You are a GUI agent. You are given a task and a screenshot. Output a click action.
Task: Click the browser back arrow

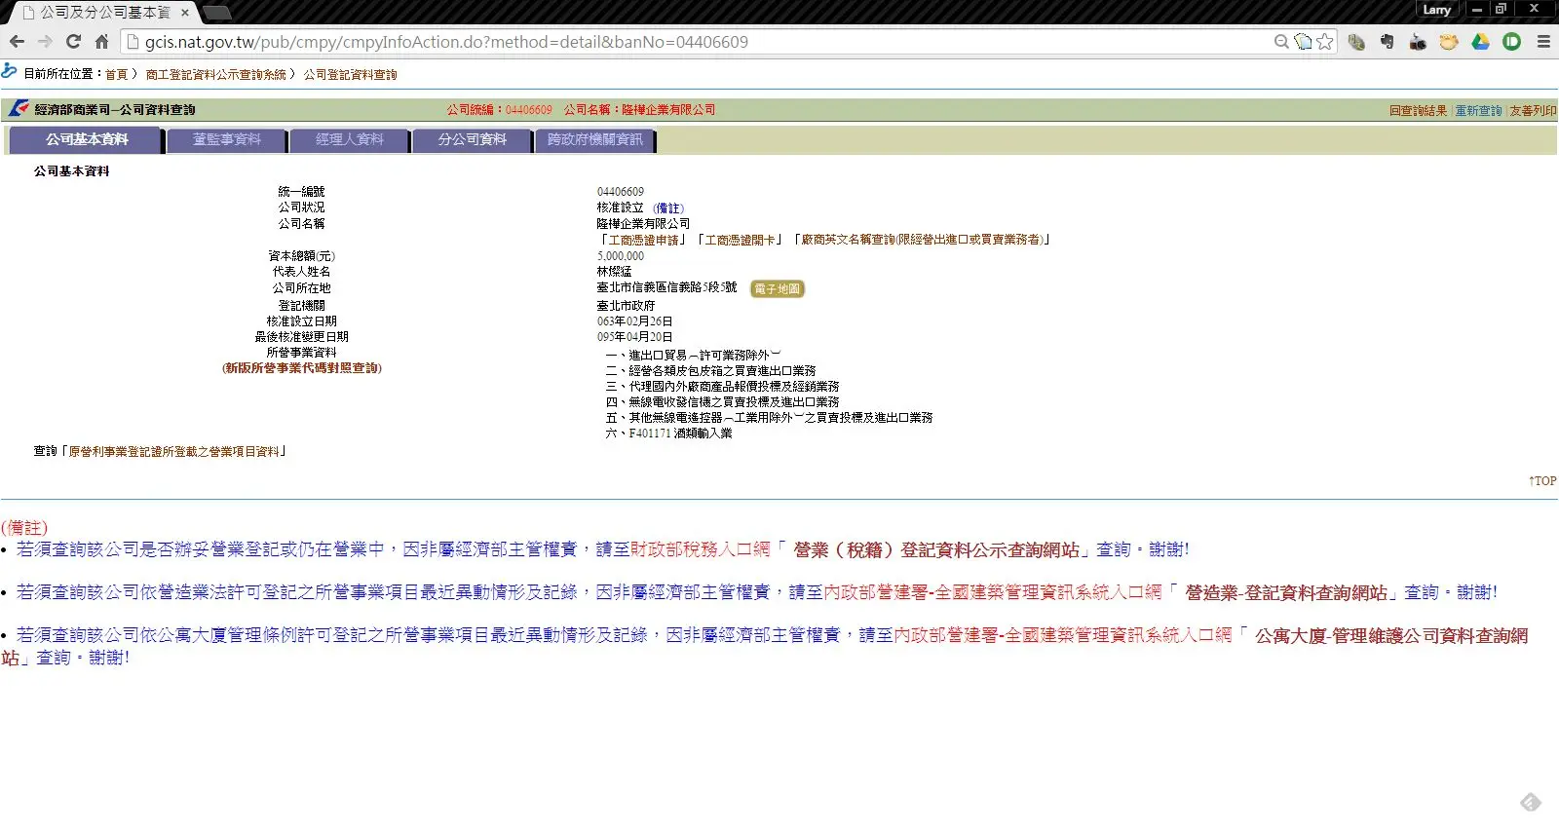click(x=17, y=42)
